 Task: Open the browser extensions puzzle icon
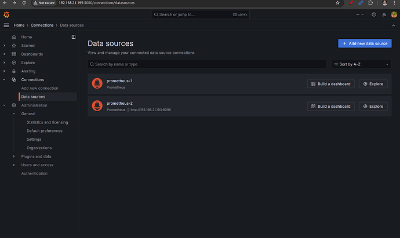point(370,3)
